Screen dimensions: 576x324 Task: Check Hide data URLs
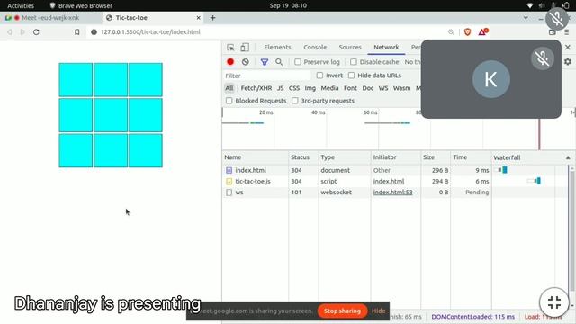pyautogui.click(x=352, y=76)
